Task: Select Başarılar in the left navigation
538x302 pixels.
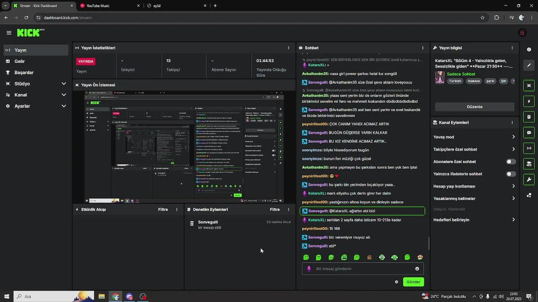Action: point(36,72)
